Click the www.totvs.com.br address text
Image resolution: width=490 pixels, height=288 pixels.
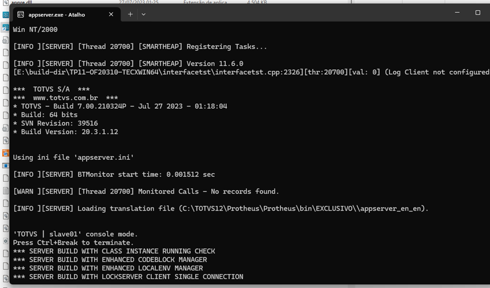pos(66,98)
